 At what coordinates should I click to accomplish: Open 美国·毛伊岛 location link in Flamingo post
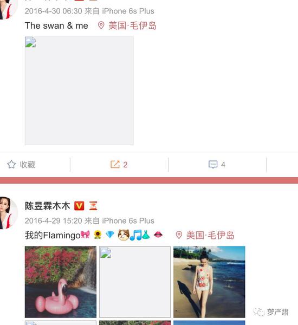click(x=210, y=235)
